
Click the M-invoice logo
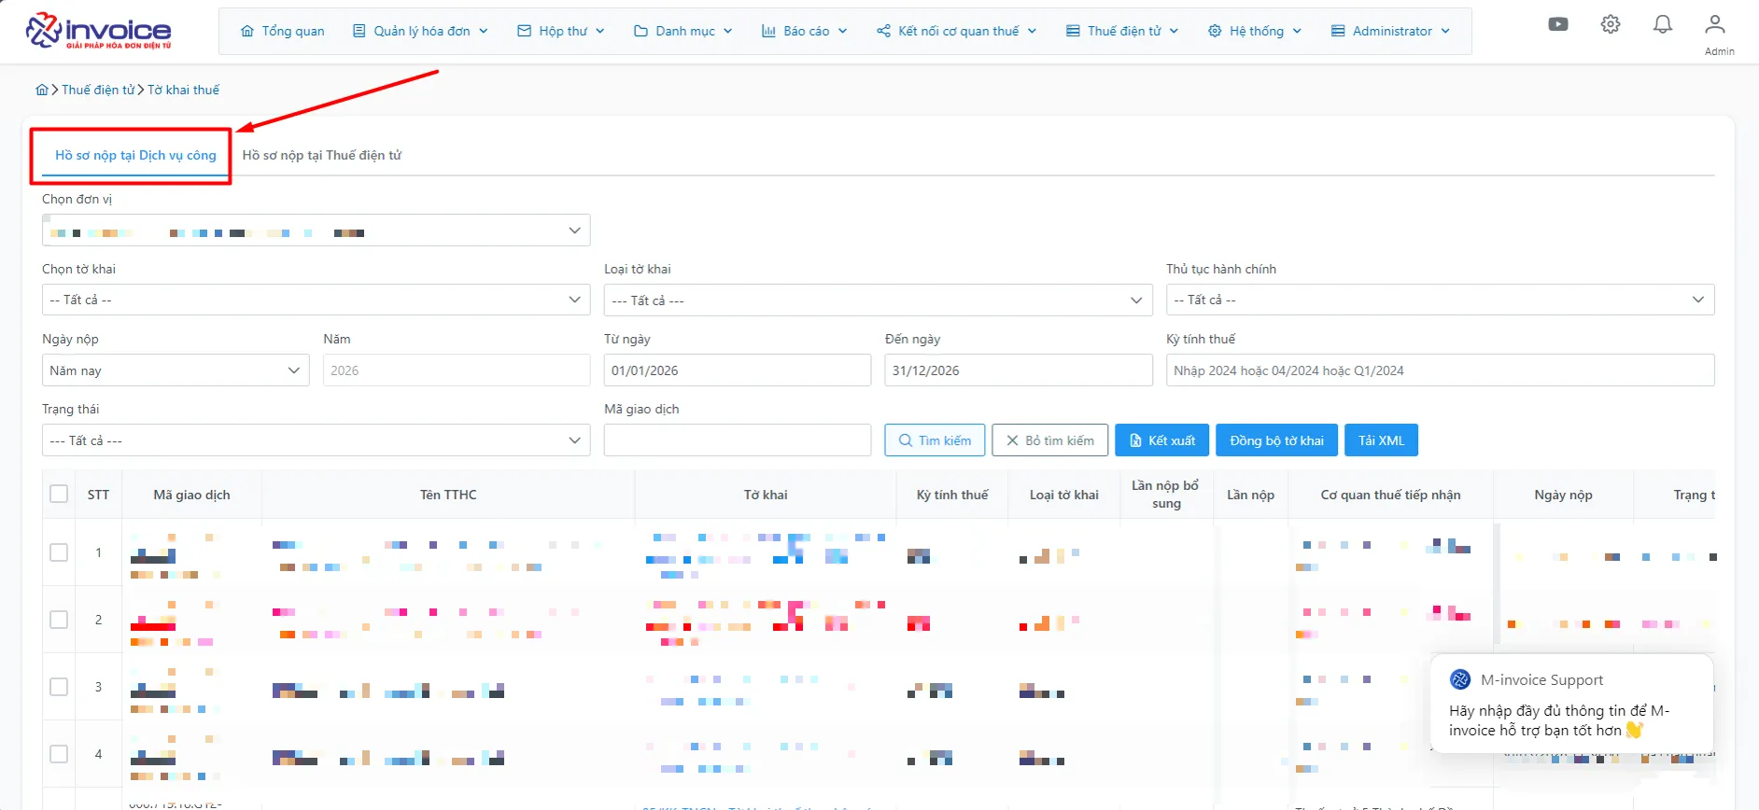99,31
